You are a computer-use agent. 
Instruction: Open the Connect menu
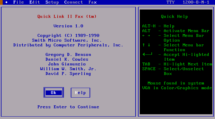coord(73,2)
